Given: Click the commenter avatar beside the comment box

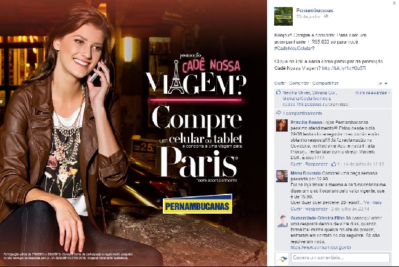Looking at the screenshot, I should (x=282, y=259).
